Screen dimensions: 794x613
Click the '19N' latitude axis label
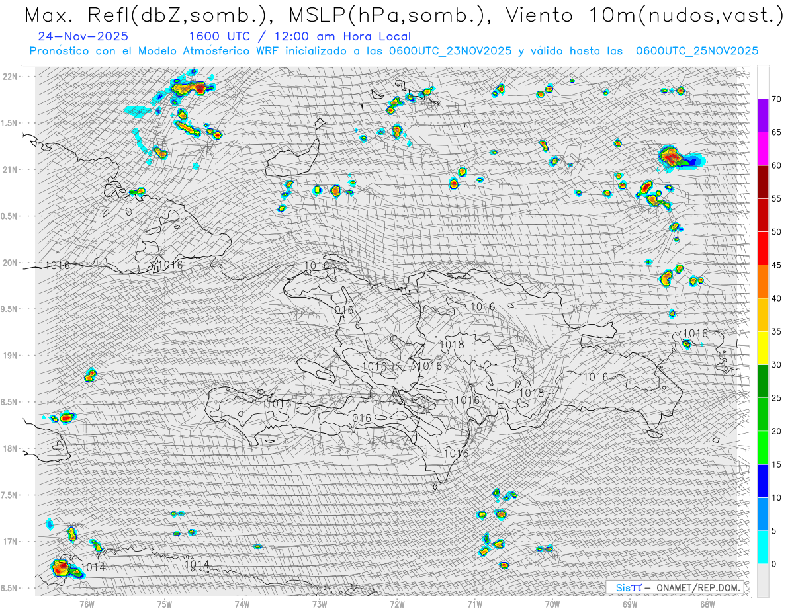[11, 355]
